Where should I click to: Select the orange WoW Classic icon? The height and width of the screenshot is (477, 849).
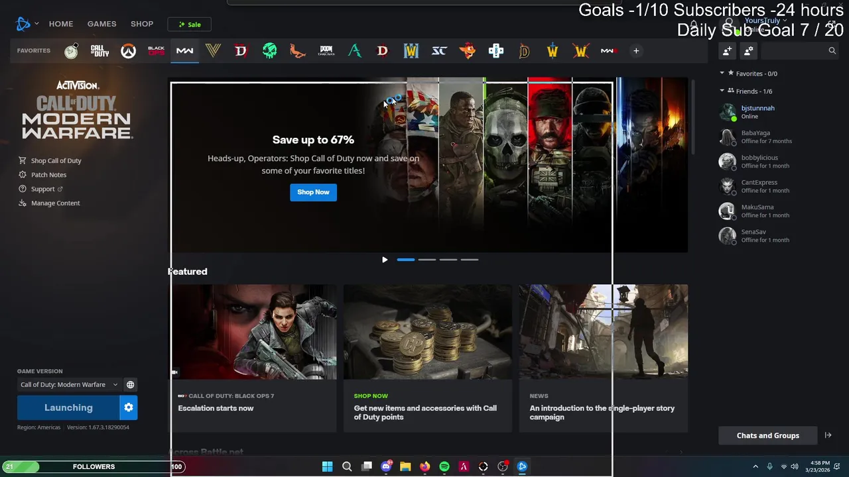(x=581, y=51)
